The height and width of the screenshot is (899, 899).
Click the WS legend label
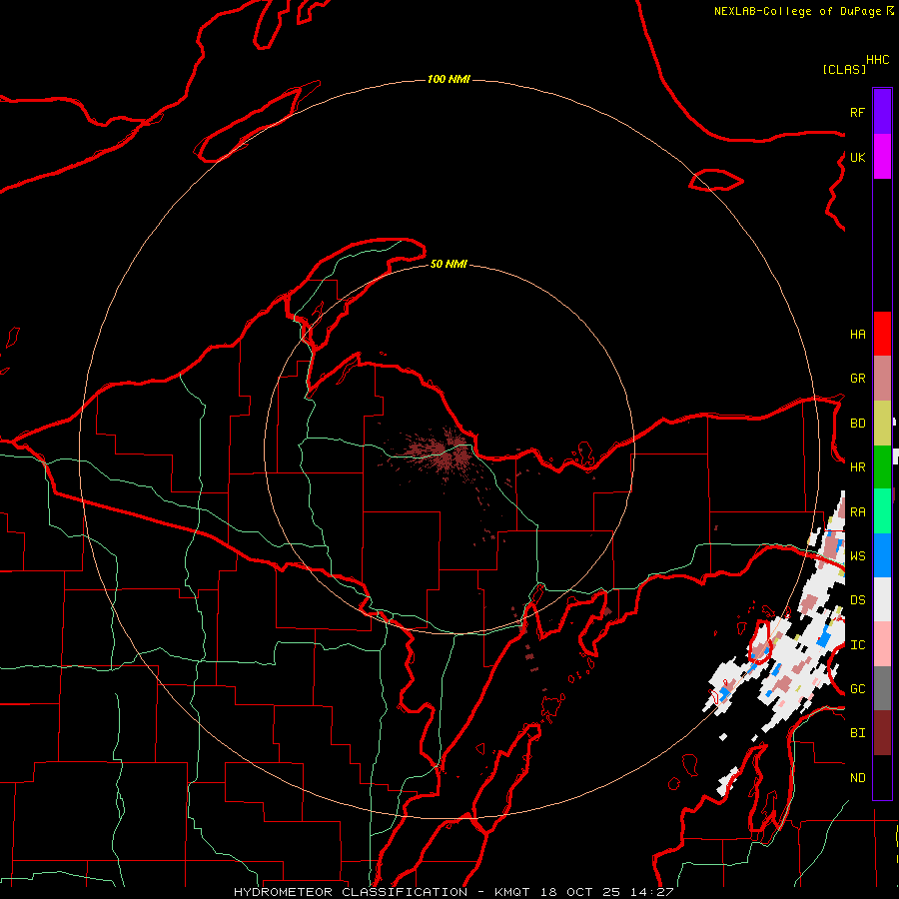pos(857,555)
